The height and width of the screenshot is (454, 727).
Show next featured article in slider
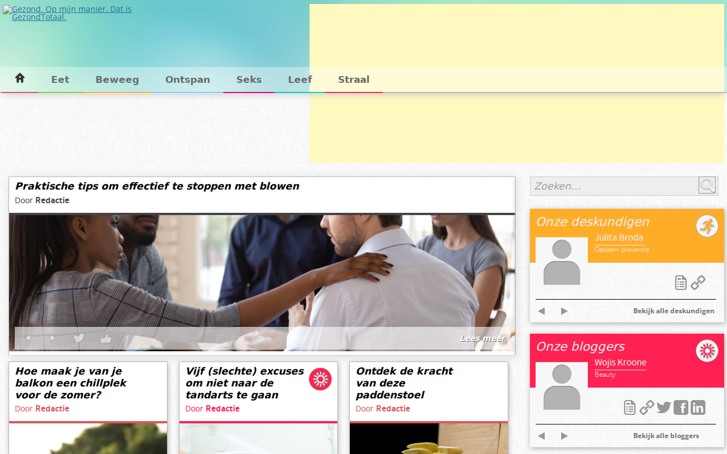coord(53,338)
